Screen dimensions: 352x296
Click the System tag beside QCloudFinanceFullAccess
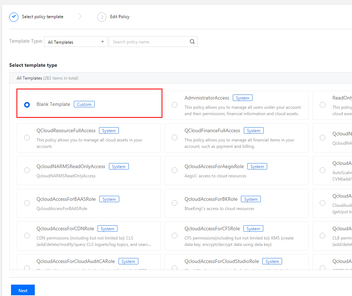click(x=253, y=130)
